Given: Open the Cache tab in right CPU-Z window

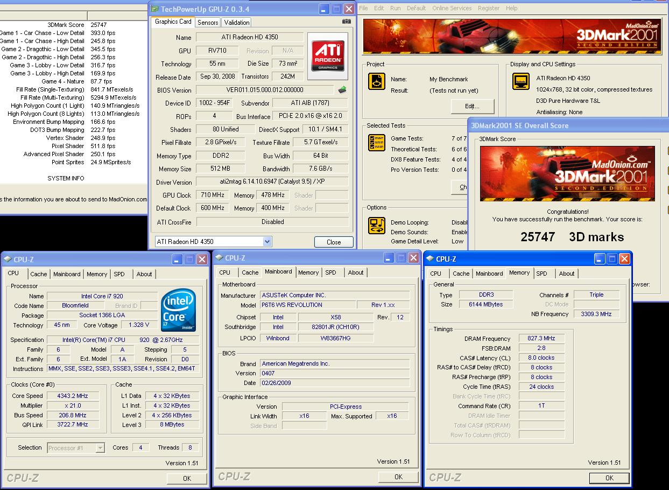Looking at the screenshot, I should point(461,274).
